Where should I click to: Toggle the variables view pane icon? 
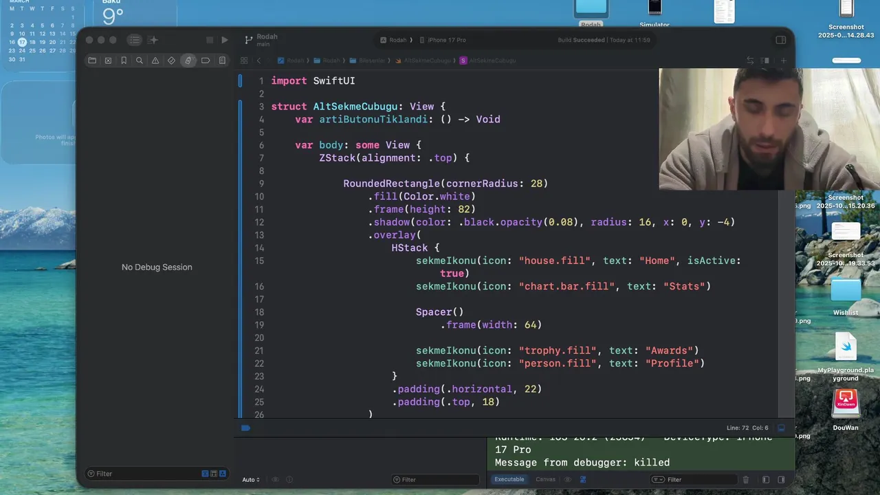766,480
